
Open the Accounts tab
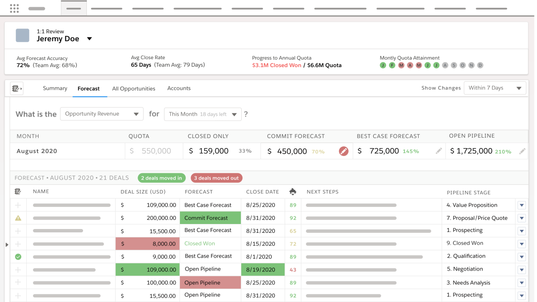(x=179, y=89)
